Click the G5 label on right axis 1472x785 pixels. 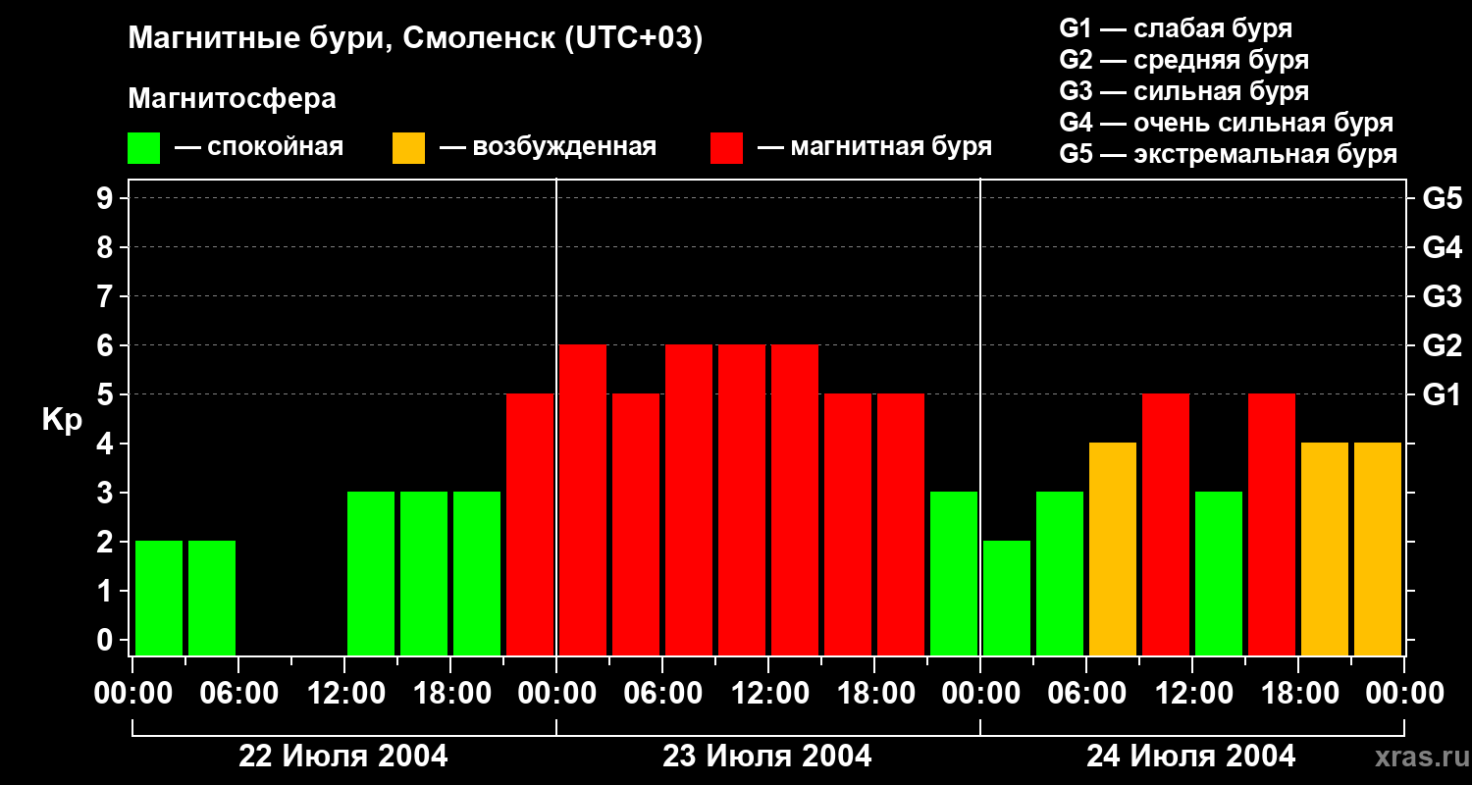coord(1442,198)
